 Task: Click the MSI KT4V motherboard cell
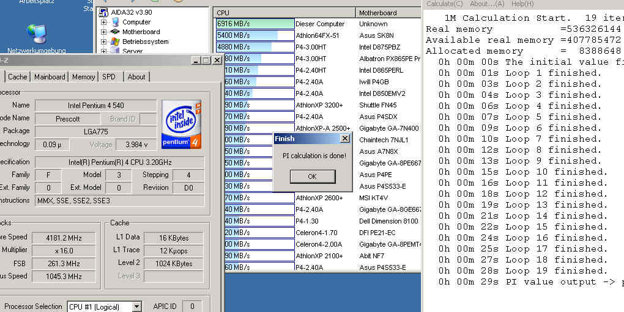374,198
